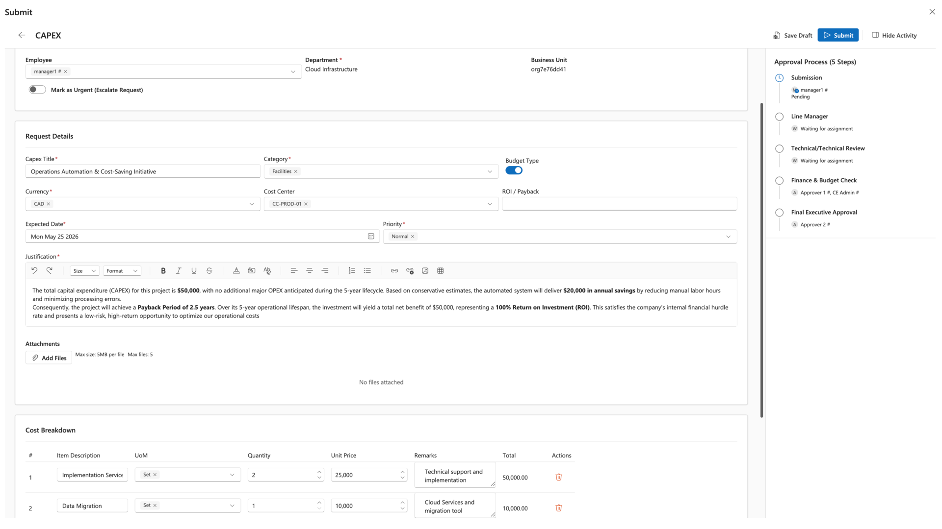The width and height of the screenshot is (942, 529).
Task: Click the Technical/Technical Review step
Action: click(828, 148)
